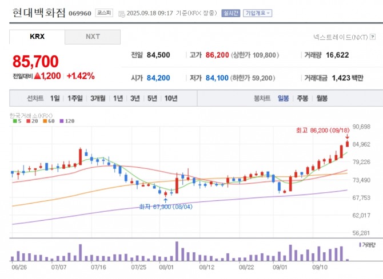
Task: Switch to the KRX tab
Action: tap(37, 37)
